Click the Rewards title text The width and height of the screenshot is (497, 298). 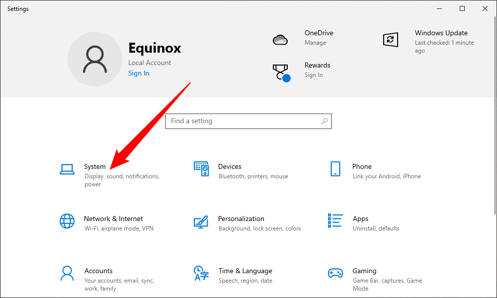318,65
